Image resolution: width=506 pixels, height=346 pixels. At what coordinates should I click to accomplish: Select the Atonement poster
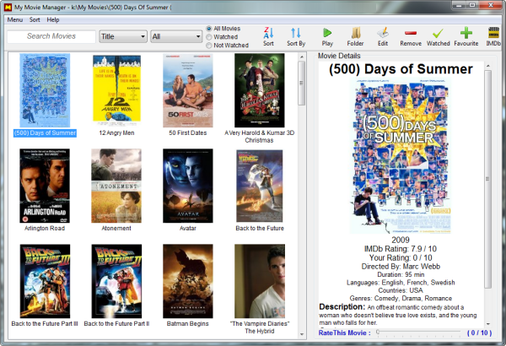(x=116, y=186)
